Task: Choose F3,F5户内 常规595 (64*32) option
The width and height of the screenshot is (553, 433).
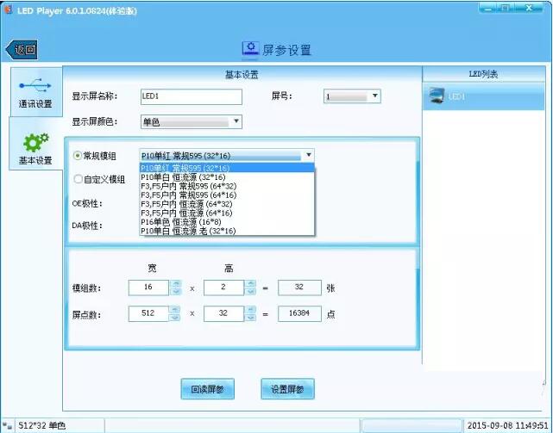Action: point(227,186)
